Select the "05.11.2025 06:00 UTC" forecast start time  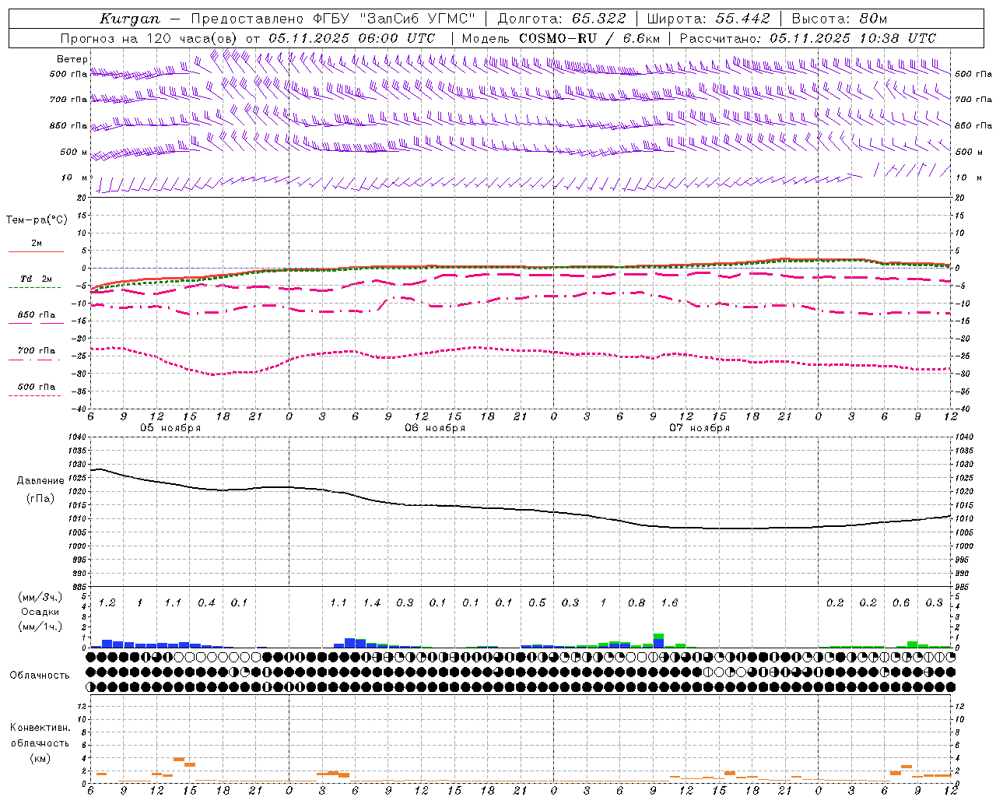tap(352, 38)
